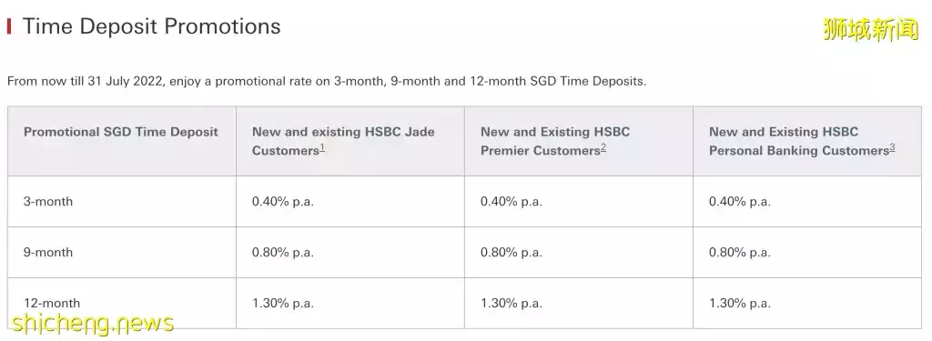Click Personal Banking 9-month 0.80% p.a. cell

(x=739, y=253)
